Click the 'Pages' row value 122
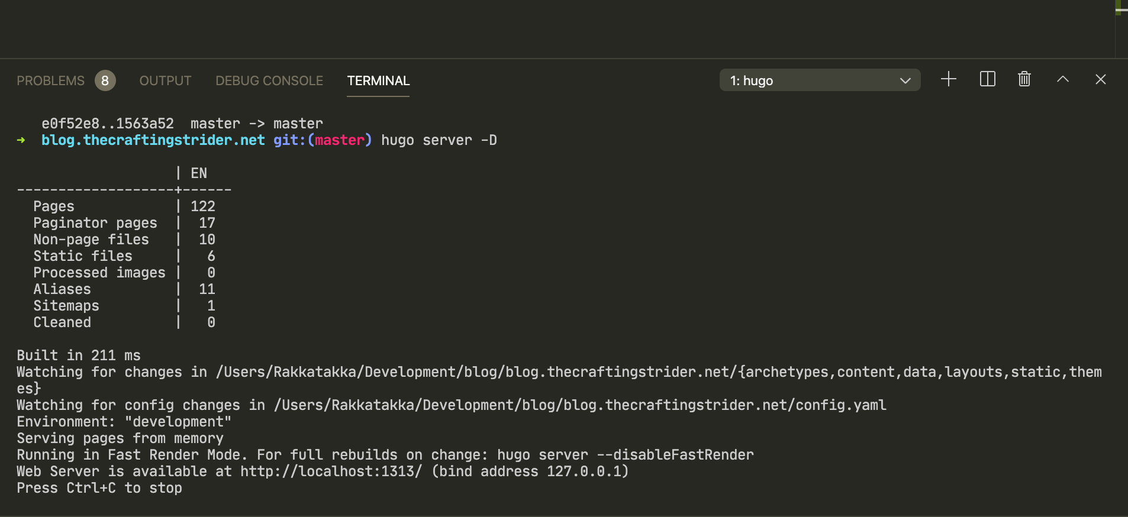The image size is (1128, 517). click(203, 206)
